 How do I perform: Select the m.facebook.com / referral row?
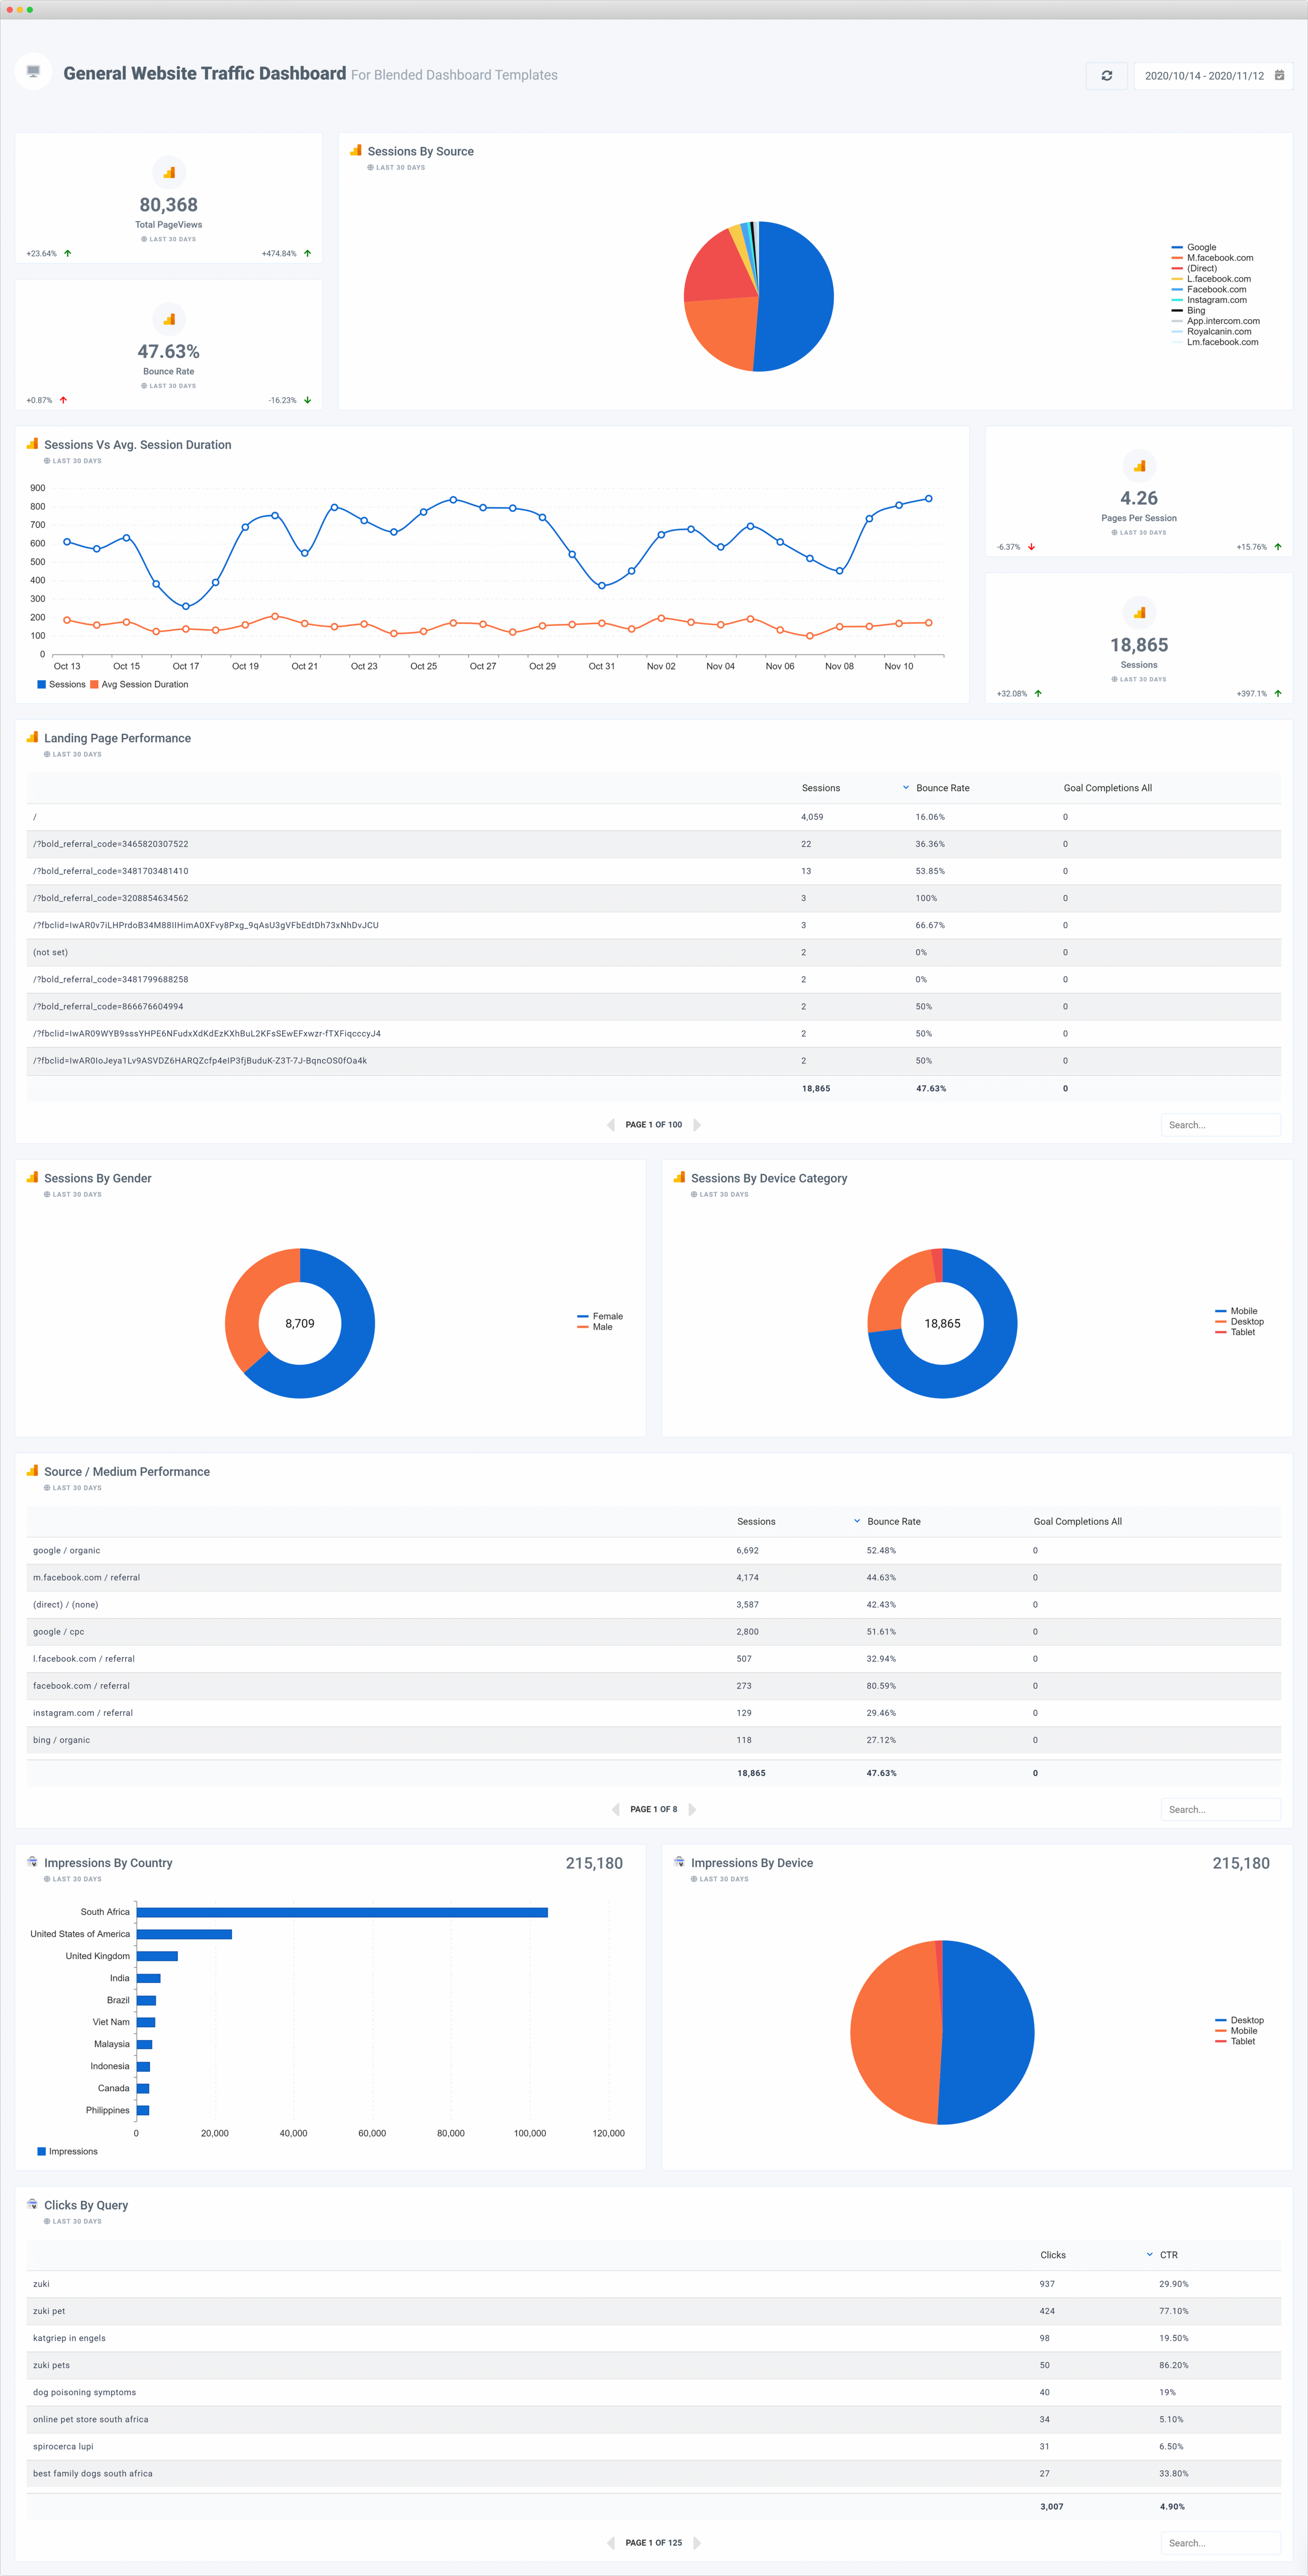(653, 1577)
